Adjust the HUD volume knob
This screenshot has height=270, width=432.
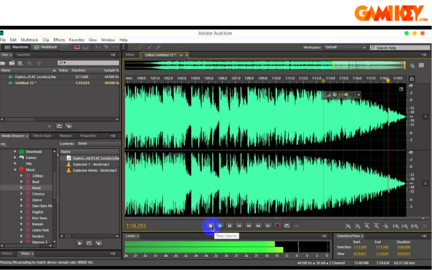334,95
